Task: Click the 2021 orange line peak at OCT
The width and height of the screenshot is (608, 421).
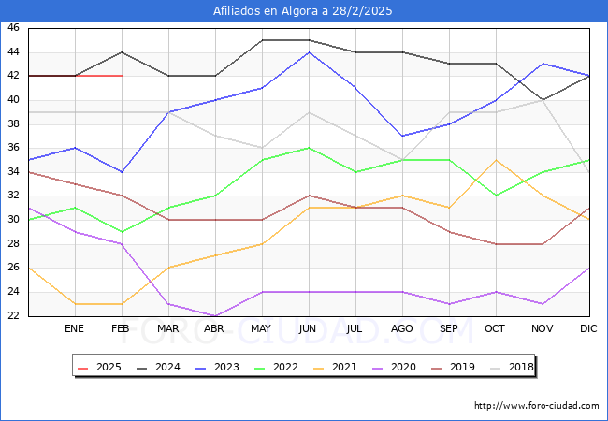Action: pos(496,160)
